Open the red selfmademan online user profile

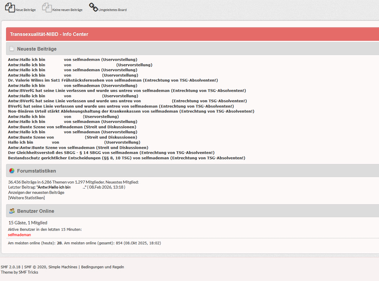(19, 235)
